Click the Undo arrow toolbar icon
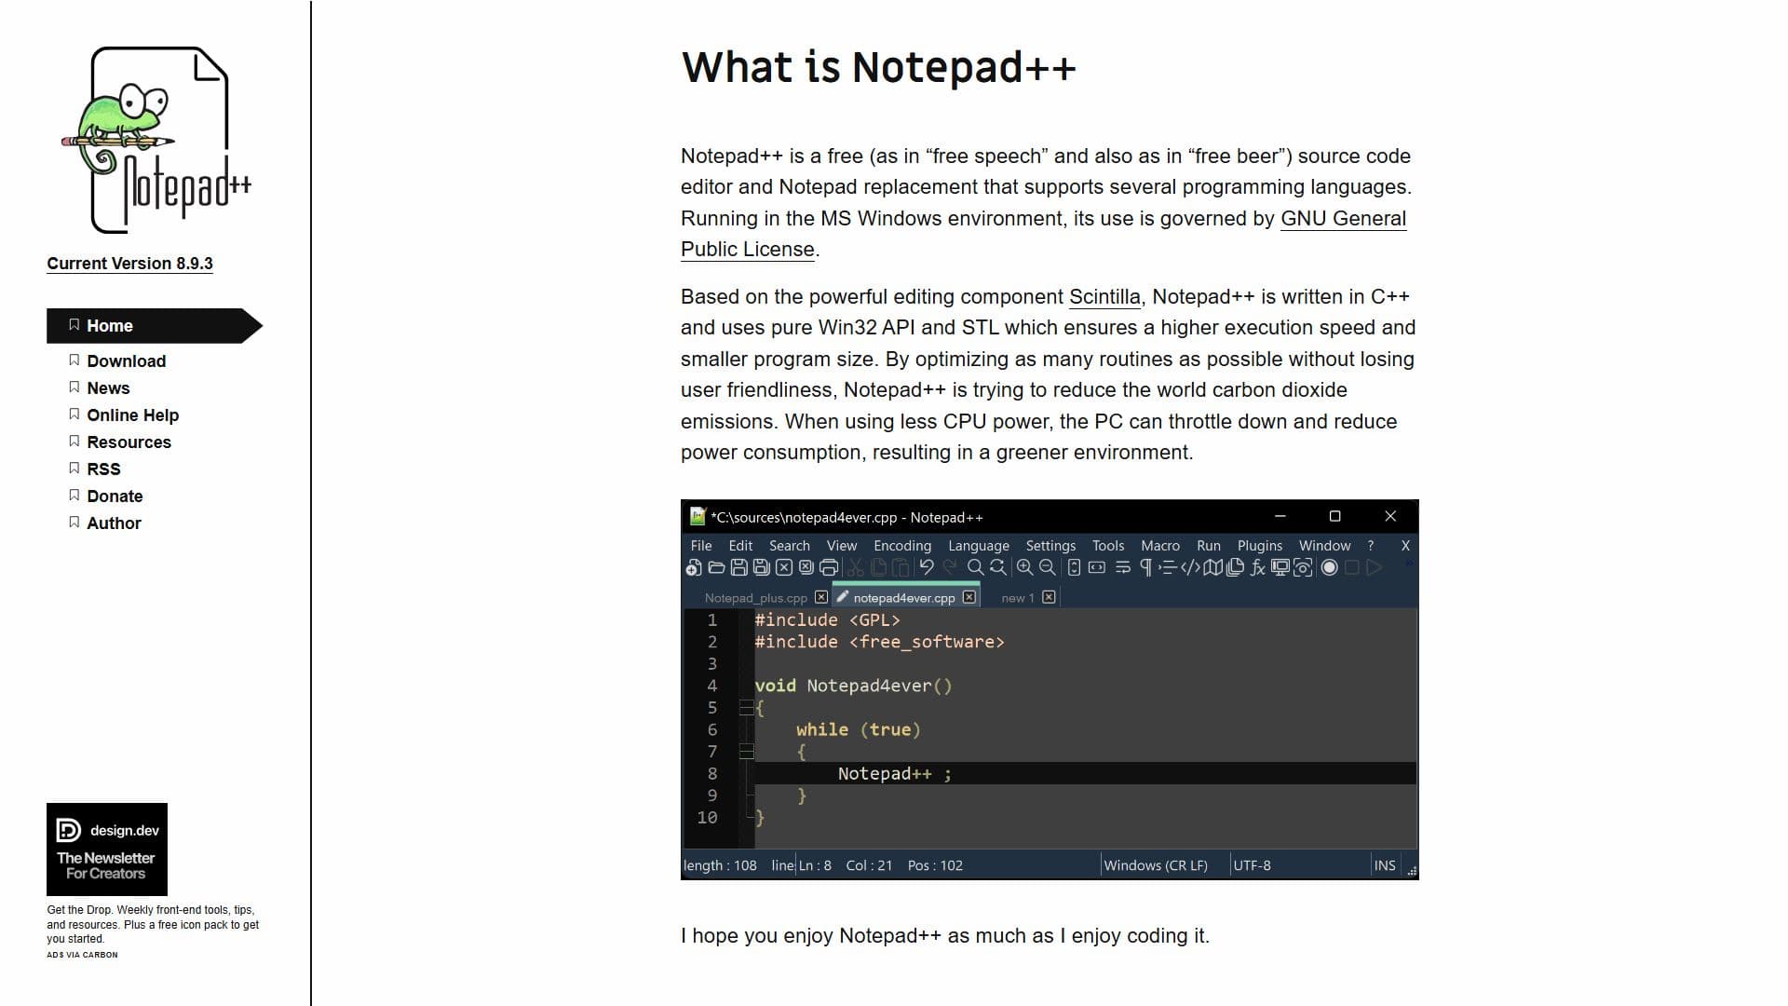This screenshot has height=1006, width=1788. [x=927, y=567]
